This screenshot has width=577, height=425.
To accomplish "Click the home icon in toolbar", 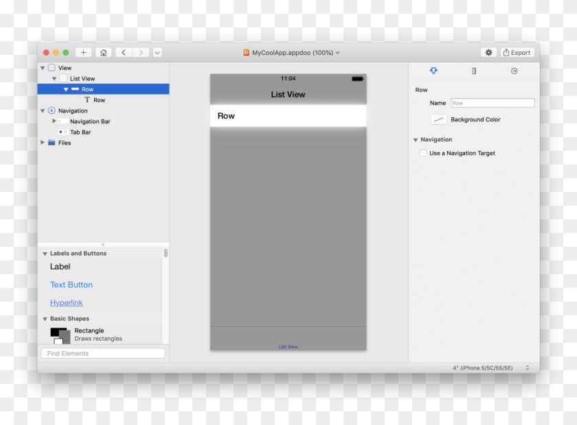I will pyautogui.click(x=103, y=53).
